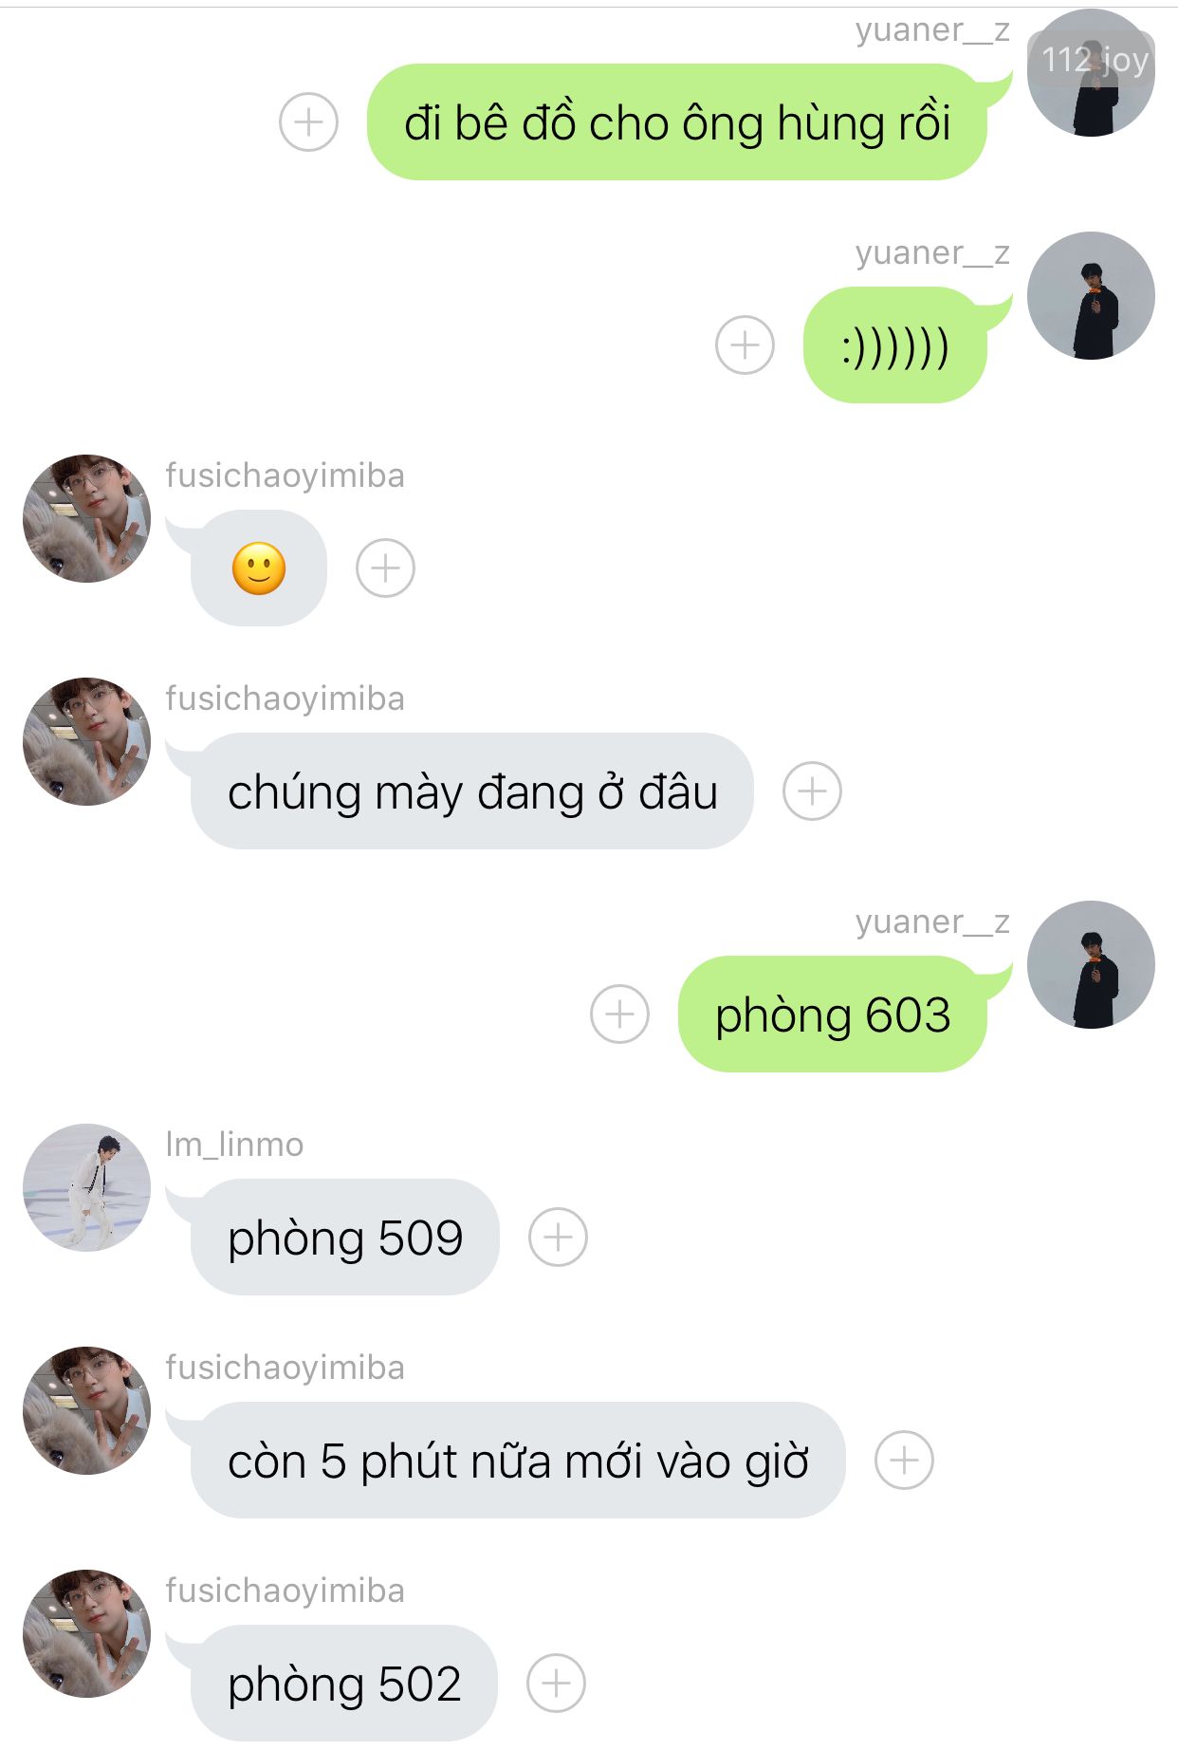
Task: Select the "112 joy" badge on the top avatar
Action: [1093, 60]
